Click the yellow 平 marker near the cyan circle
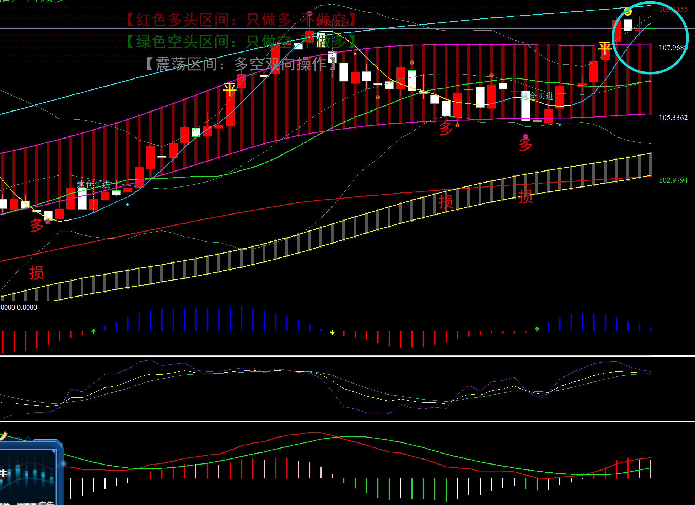695x505 pixels. click(x=605, y=48)
